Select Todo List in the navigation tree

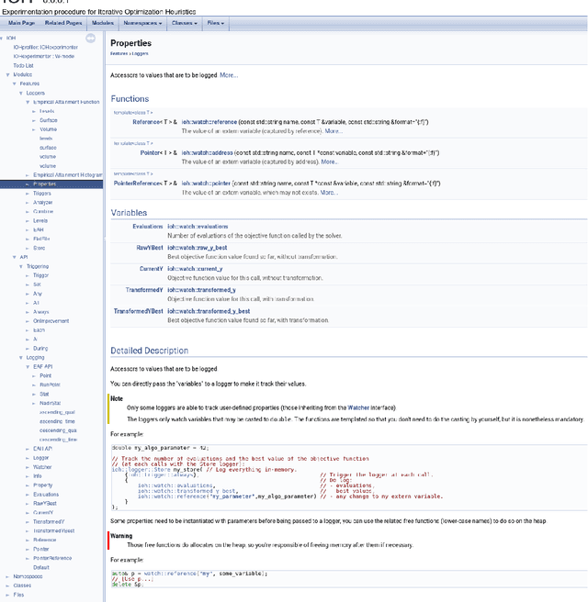[x=23, y=65]
